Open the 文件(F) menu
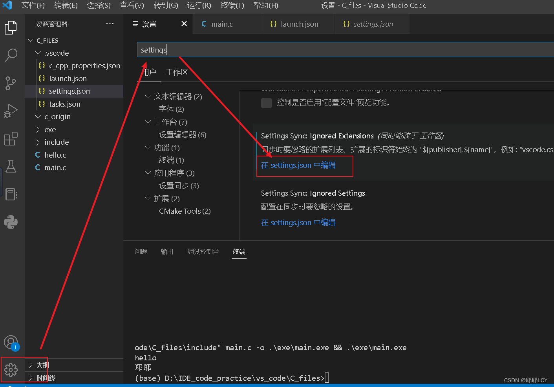554x387 pixels. pos(33,5)
